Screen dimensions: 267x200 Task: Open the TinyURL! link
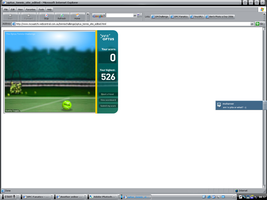197,17
